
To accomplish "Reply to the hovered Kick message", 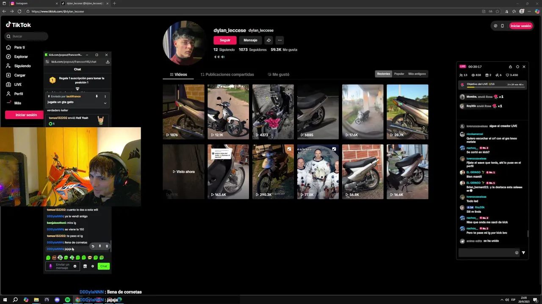I will pyautogui.click(x=93, y=246).
